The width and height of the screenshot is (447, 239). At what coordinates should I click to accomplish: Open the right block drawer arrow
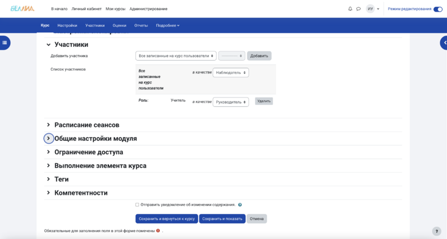(x=444, y=42)
